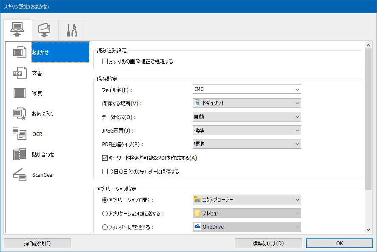The height and width of the screenshot is (252, 377).
Task: Click the ドキュメント document icon in dropdown
Action: point(197,103)
